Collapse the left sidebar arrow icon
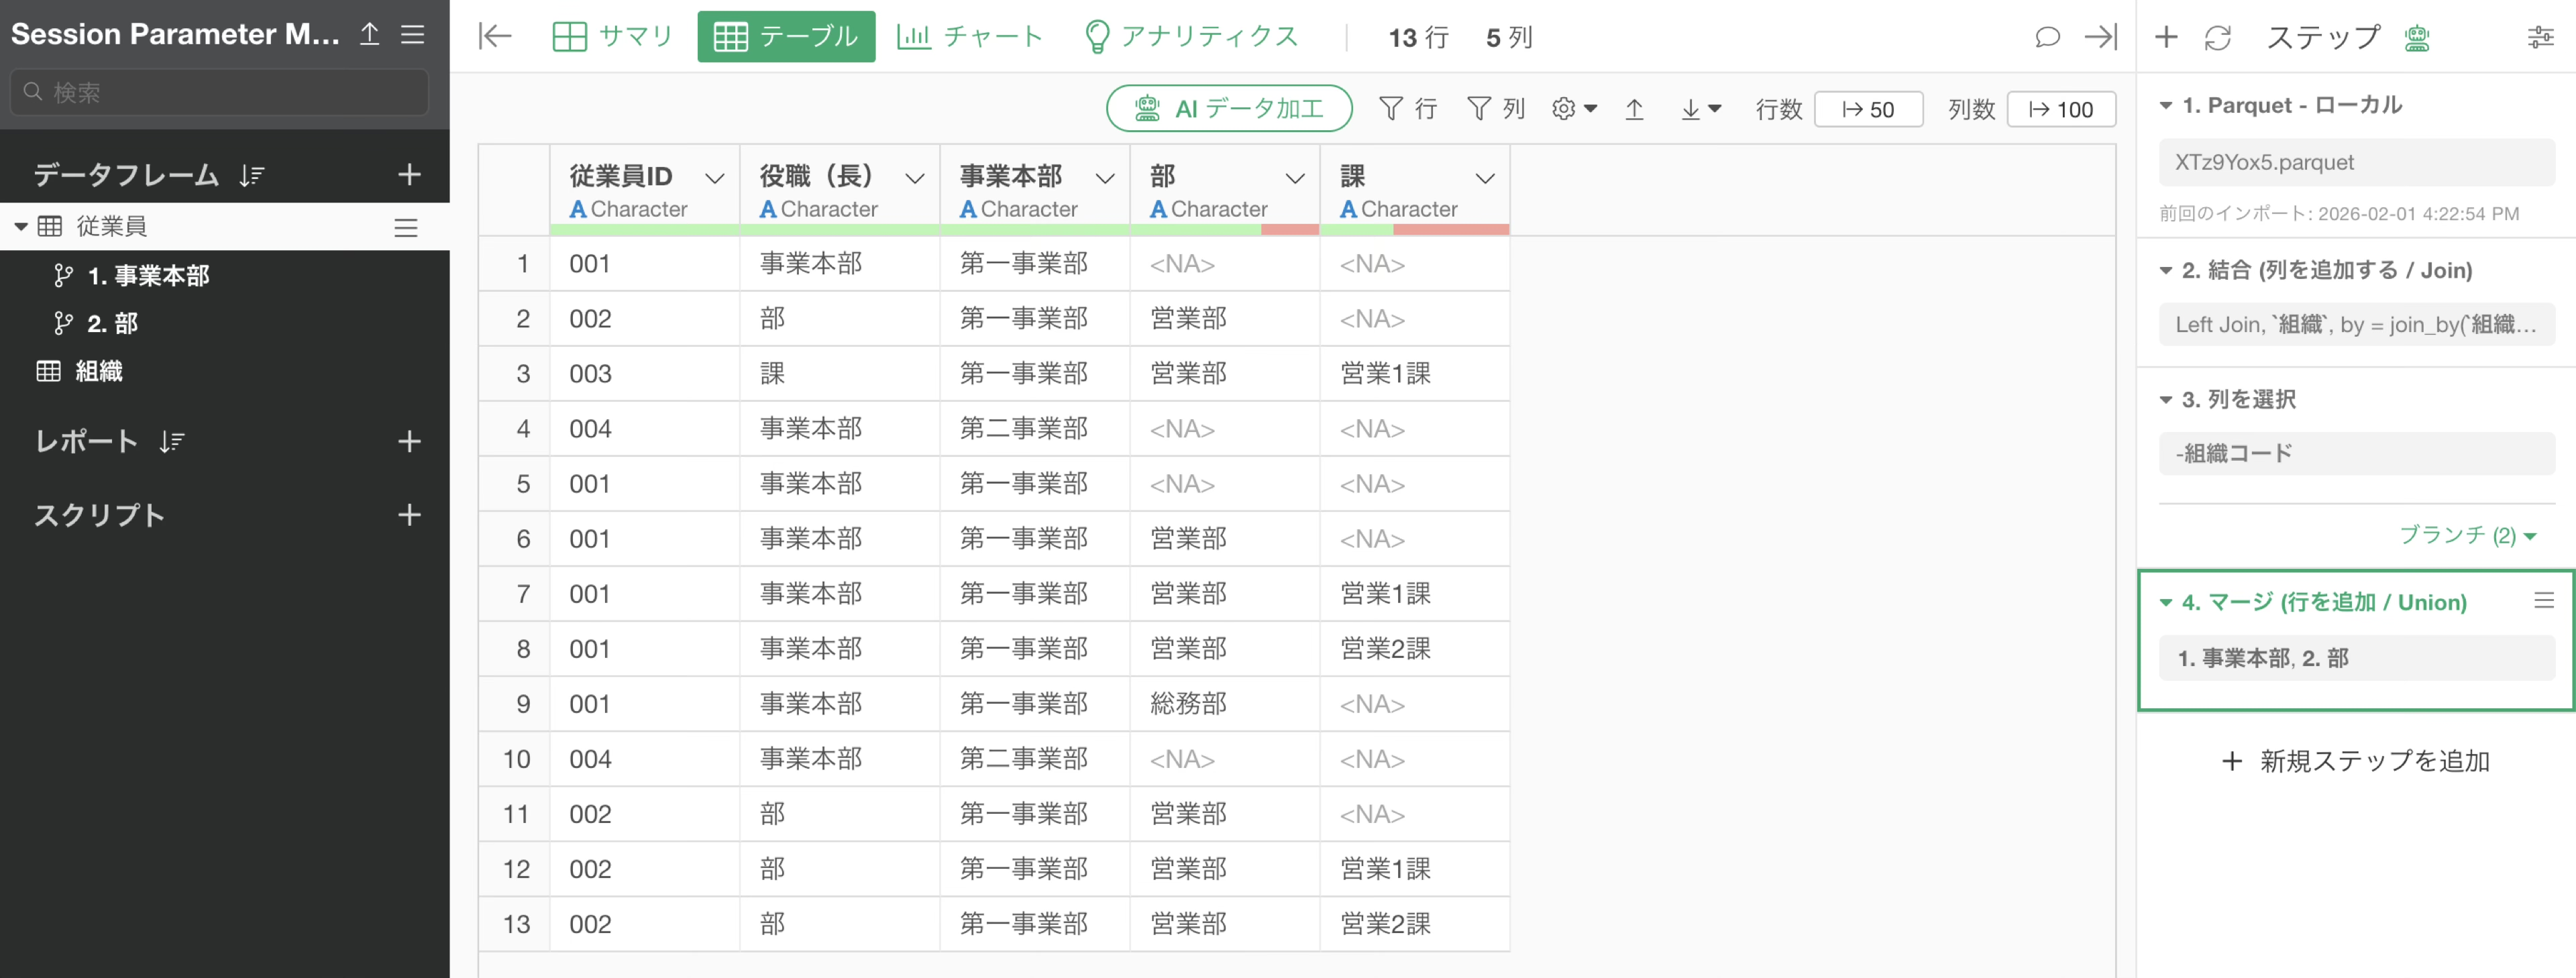 pos(495,37)
